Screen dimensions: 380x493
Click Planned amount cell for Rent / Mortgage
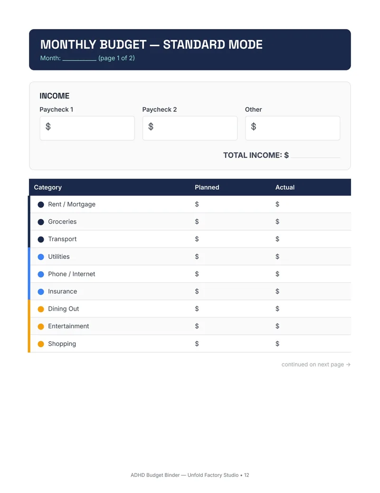(x=230, y=204)
